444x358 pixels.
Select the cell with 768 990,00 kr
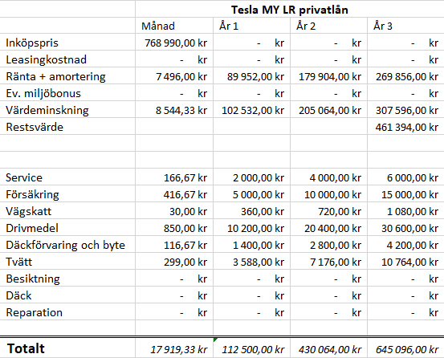[174, 43]
